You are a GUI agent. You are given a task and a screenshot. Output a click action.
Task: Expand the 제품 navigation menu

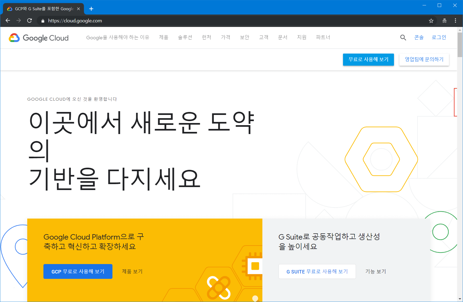tap(163, 37)
